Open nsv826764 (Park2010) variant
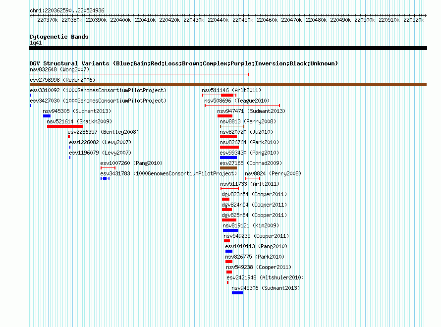 (249, 142)
